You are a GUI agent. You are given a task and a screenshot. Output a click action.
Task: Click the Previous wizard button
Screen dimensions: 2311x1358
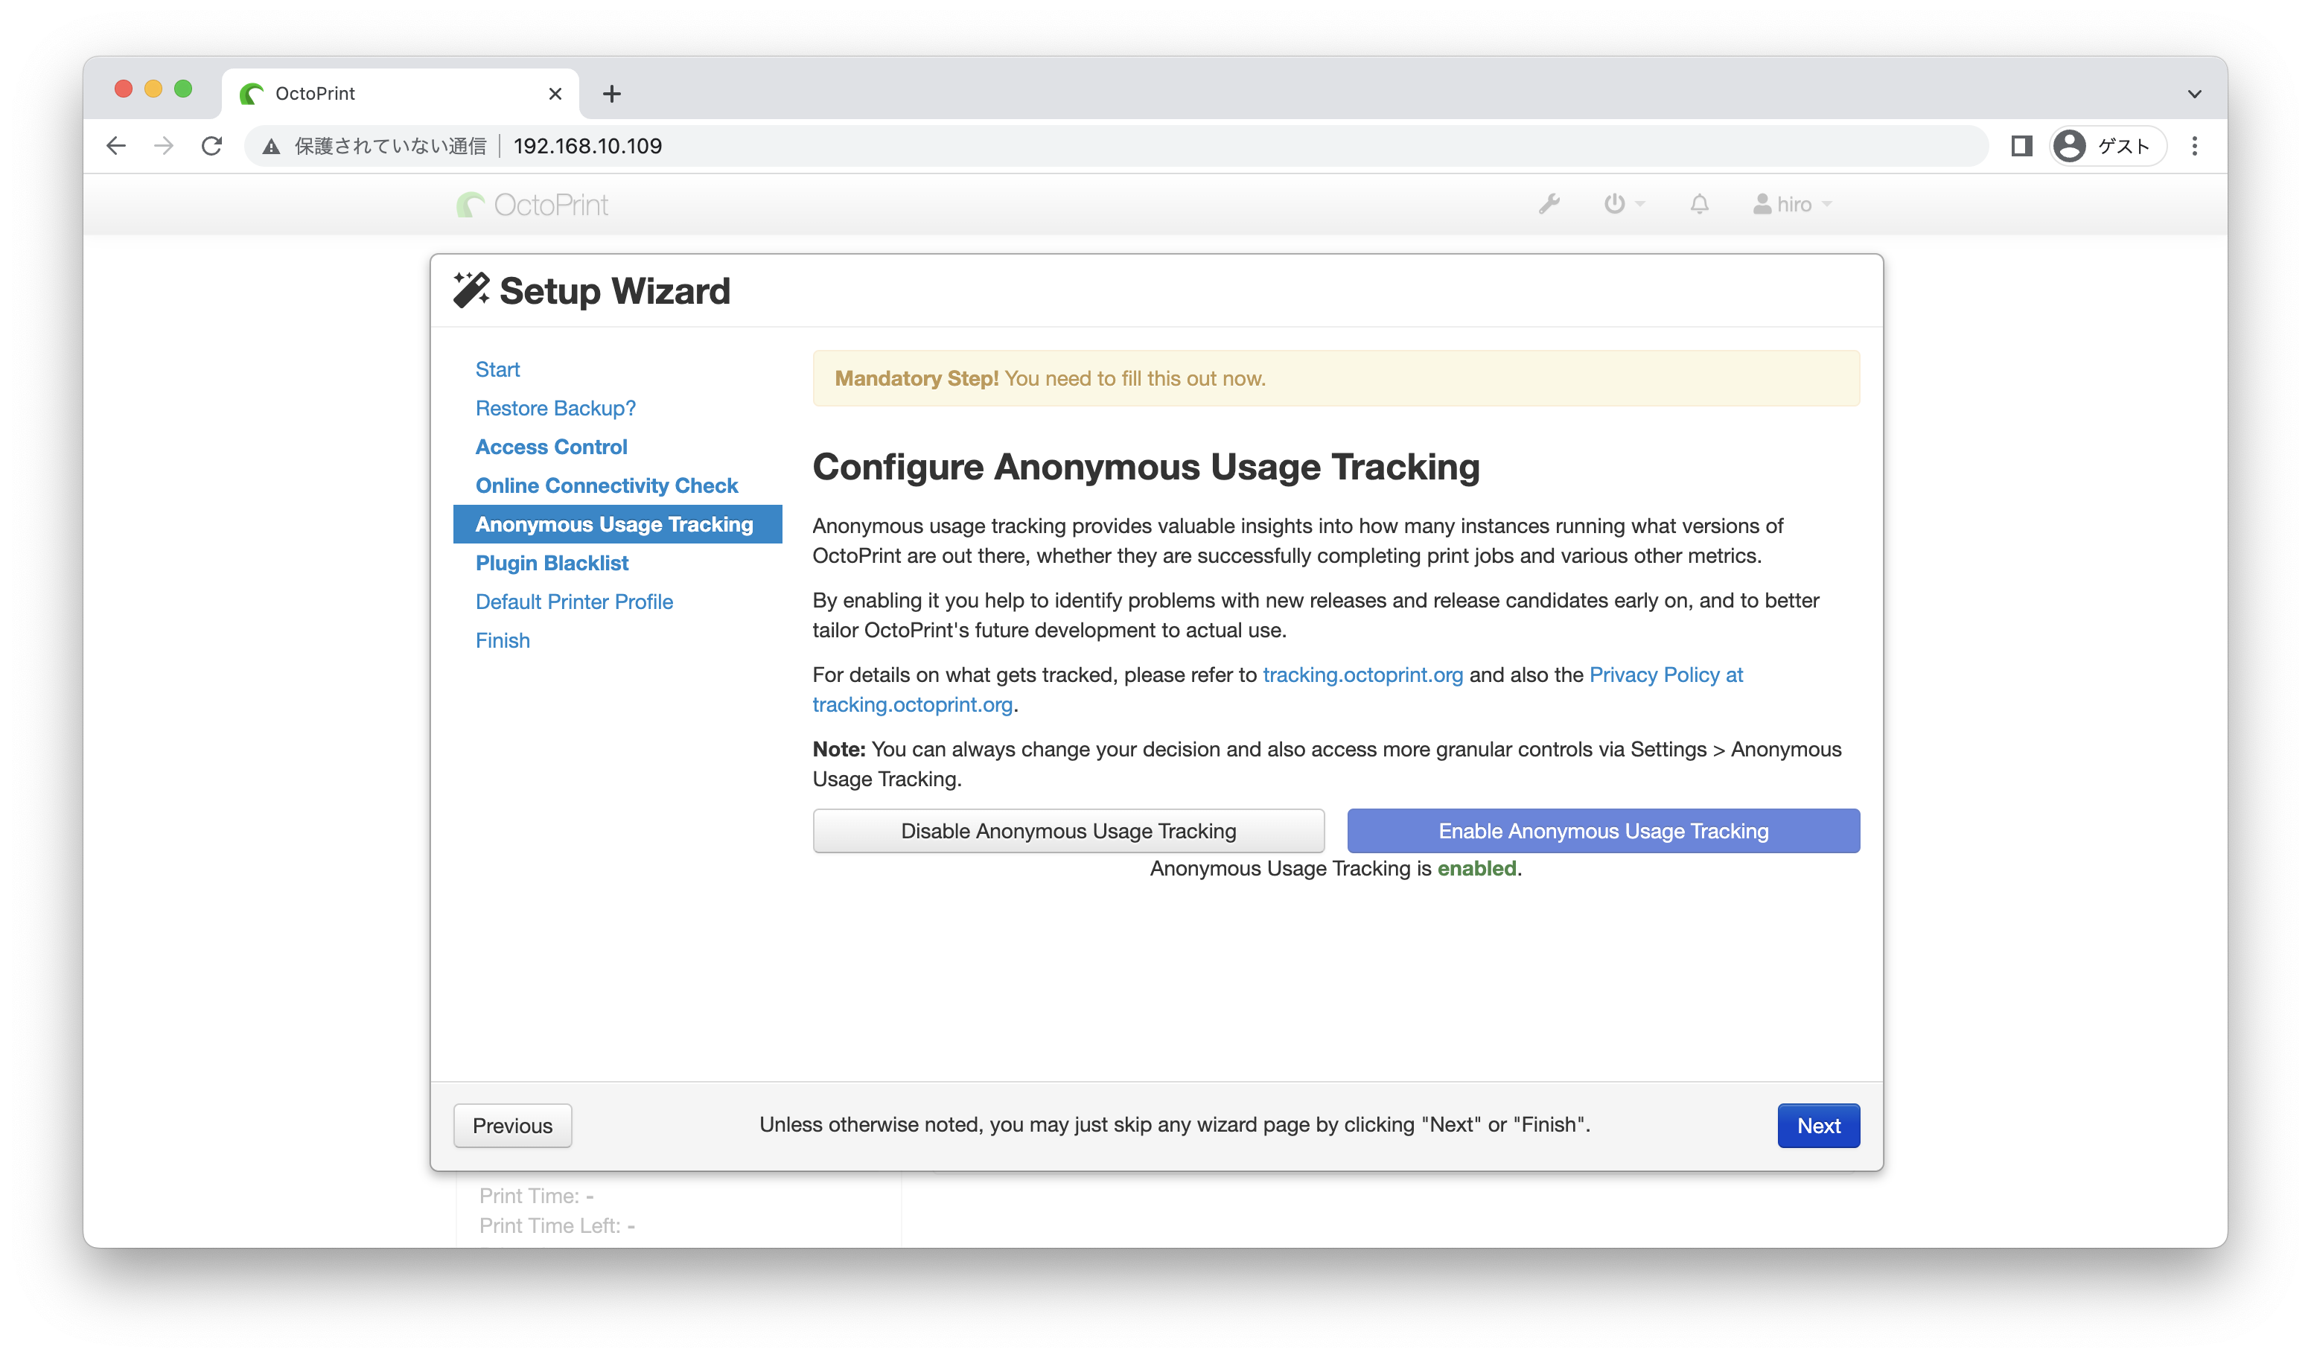(x=513, y=1125)
